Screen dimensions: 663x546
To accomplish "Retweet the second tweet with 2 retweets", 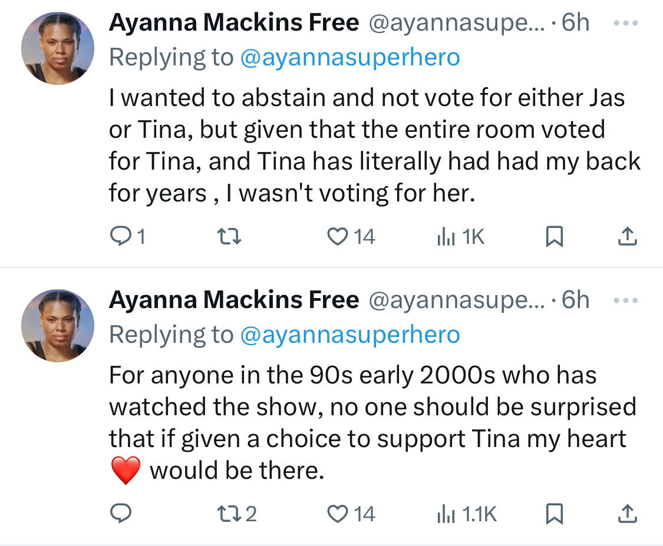I will [236, 514].
